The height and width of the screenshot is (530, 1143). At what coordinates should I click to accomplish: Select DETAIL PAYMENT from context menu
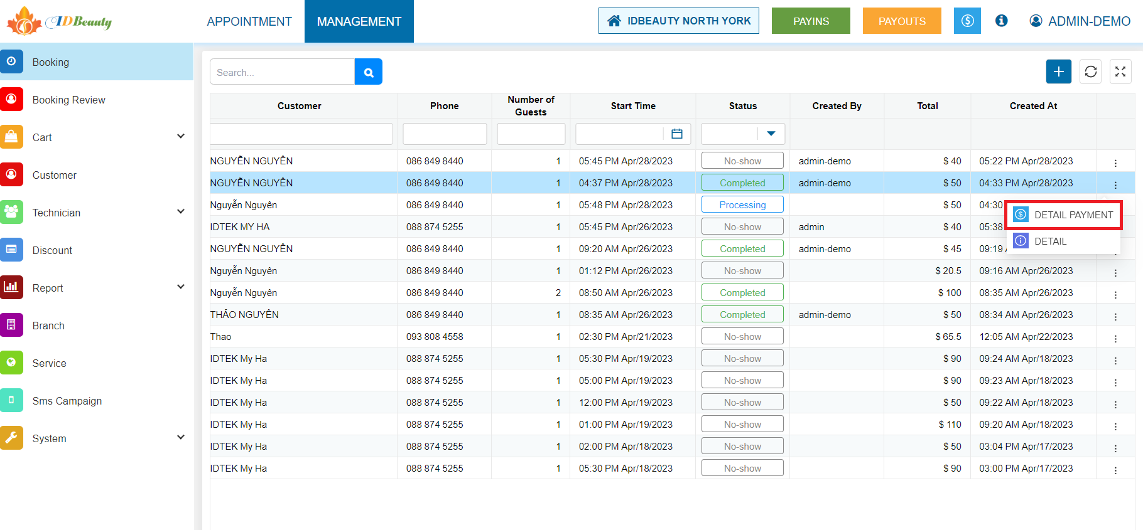[1064, 215]
